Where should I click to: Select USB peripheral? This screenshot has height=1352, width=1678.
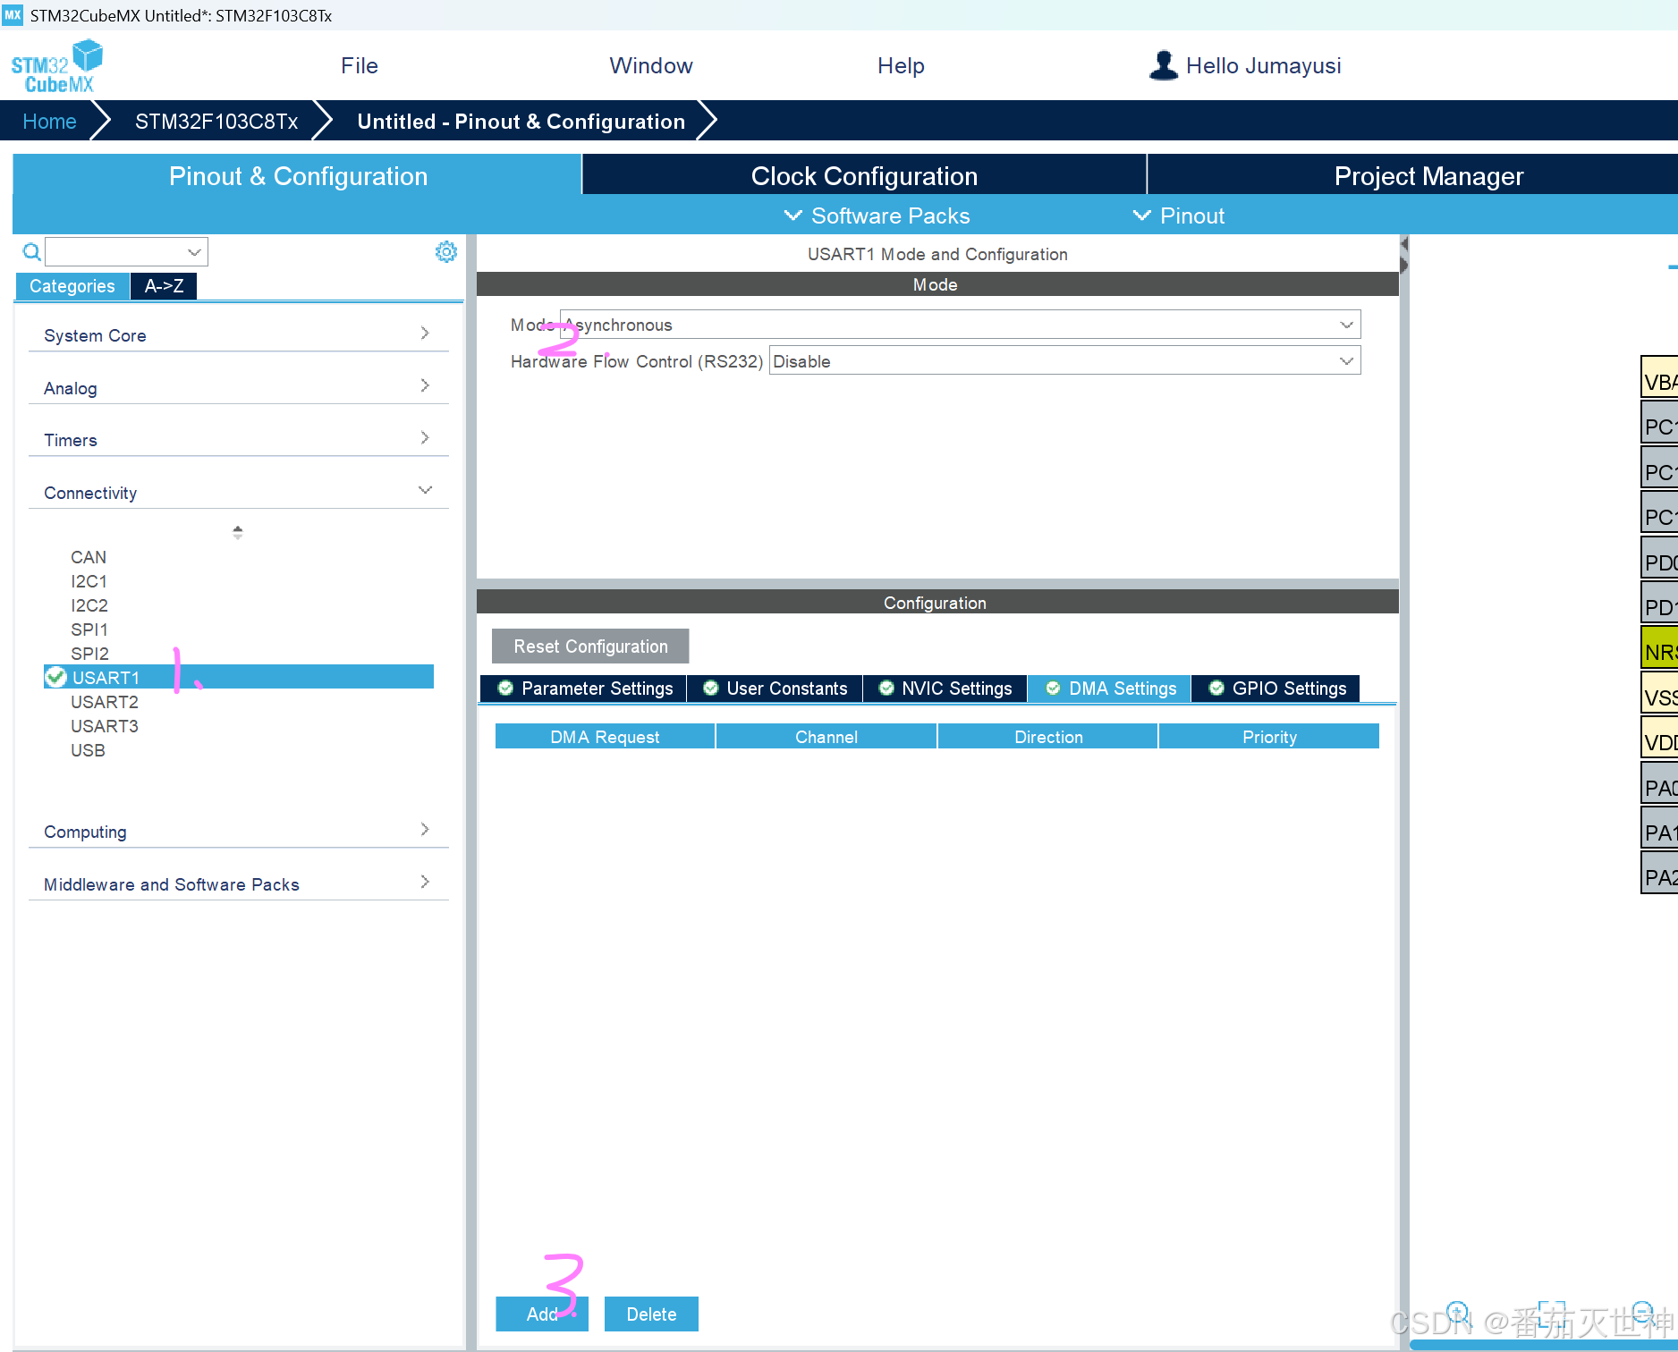tap(88, 749)
